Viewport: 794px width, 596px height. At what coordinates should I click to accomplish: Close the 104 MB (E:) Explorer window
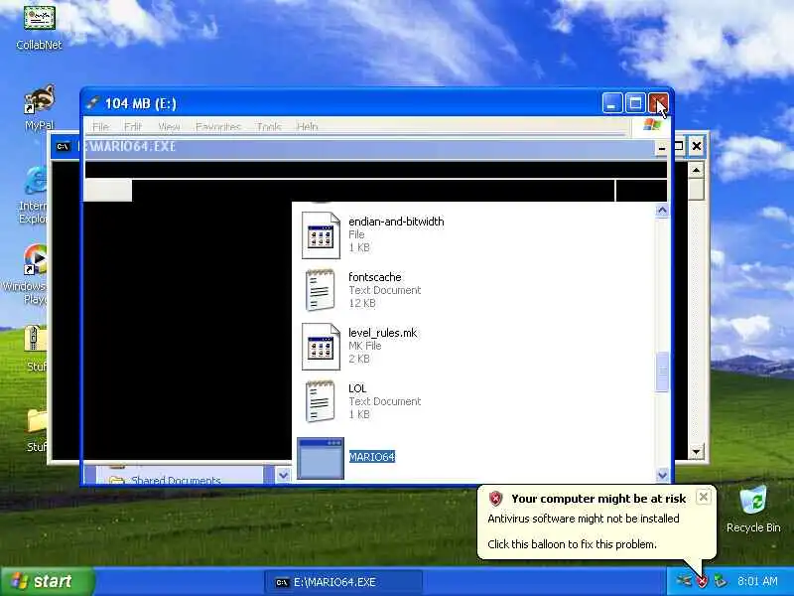658,103
